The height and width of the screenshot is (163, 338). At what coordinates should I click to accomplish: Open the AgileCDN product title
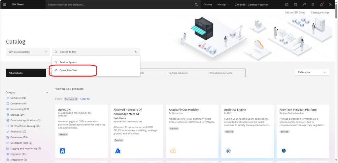[64, 109]
